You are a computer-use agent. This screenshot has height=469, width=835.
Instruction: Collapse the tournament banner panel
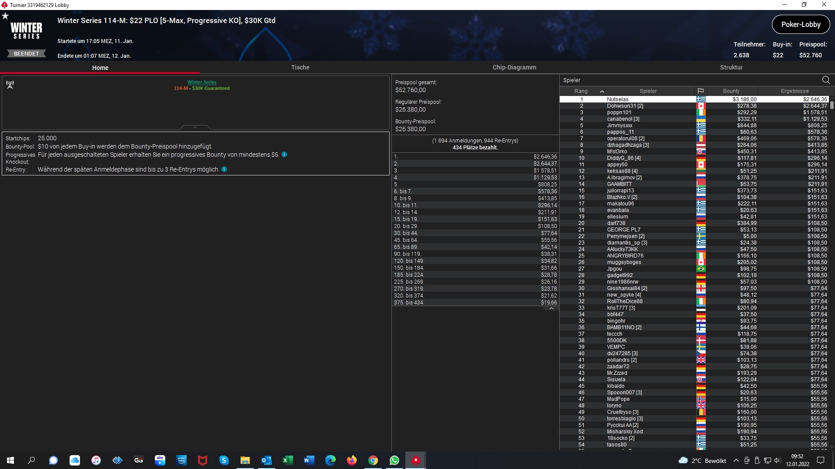click(x=195, y=127)
